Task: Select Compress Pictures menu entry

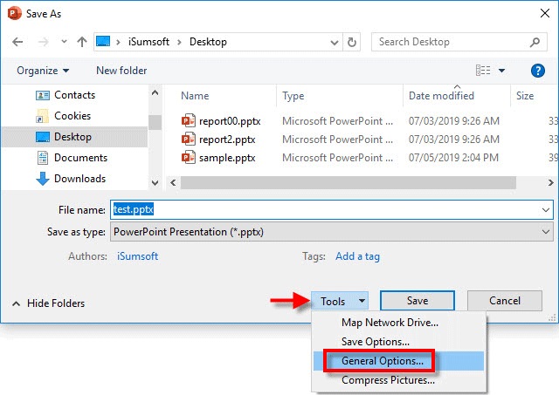Action: pos(388,380)
